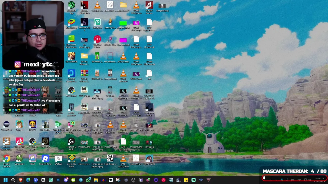328x184 pixels.
Task: Open the taskbar clock and calendar
Action: click(x=320, y=180)
